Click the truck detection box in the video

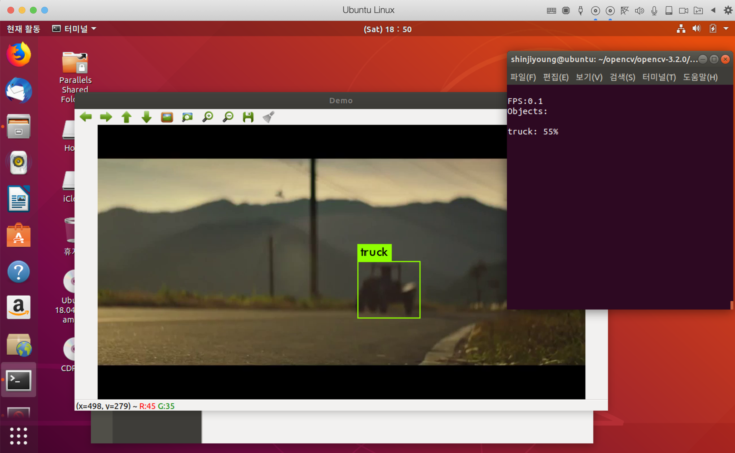point(389,289)
